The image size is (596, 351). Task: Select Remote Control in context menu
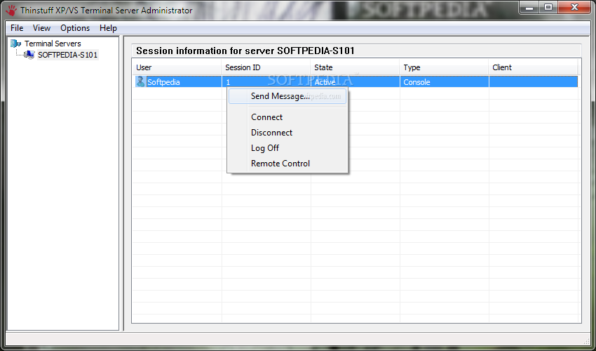coord(287,164)
